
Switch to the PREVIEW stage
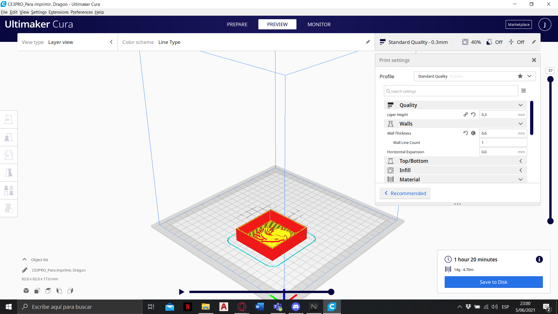277,24
